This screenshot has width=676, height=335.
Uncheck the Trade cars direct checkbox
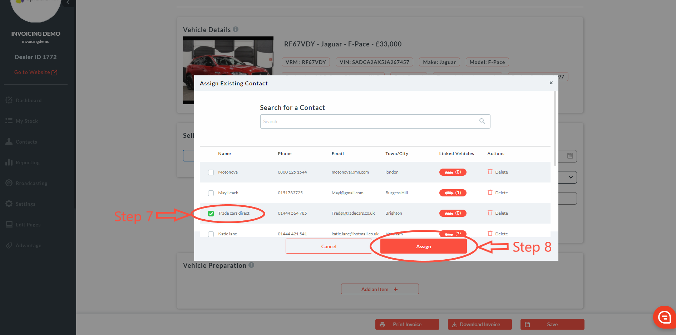click(211, 214)
